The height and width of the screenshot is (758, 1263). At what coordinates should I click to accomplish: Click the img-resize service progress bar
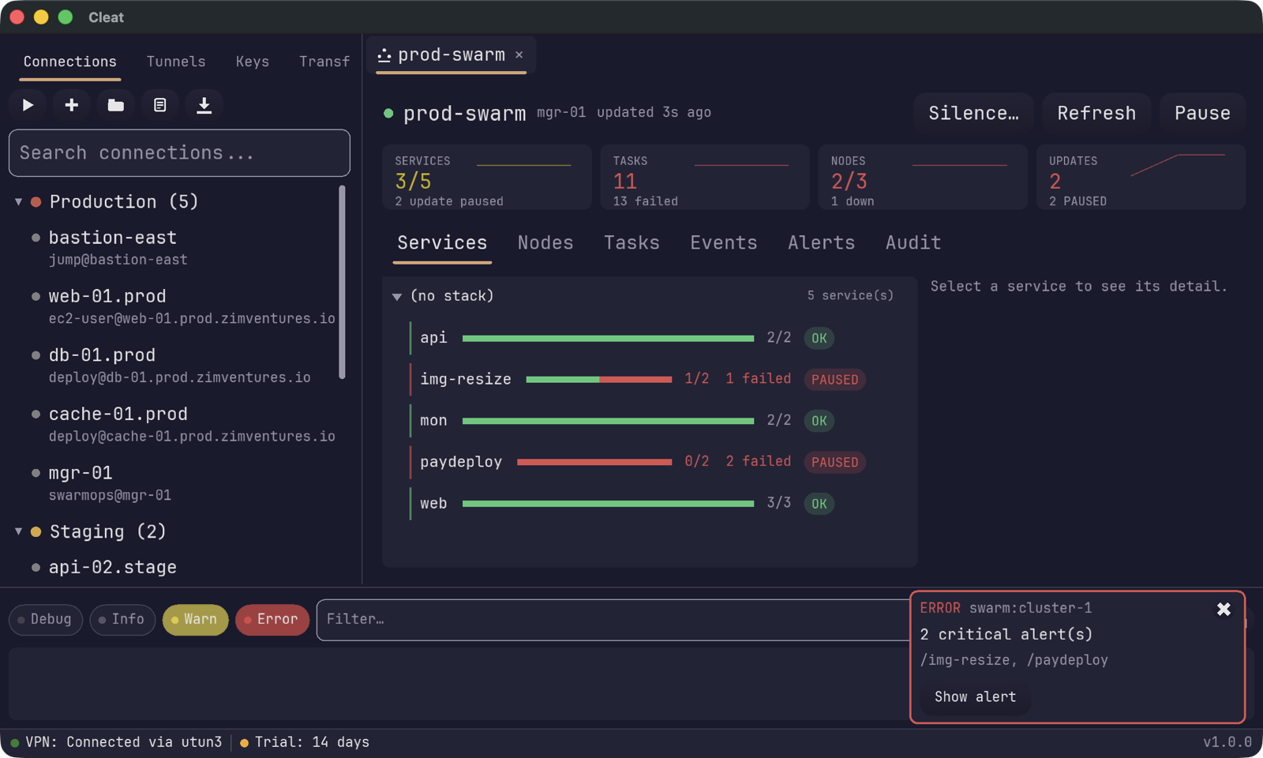pos(599,380)
